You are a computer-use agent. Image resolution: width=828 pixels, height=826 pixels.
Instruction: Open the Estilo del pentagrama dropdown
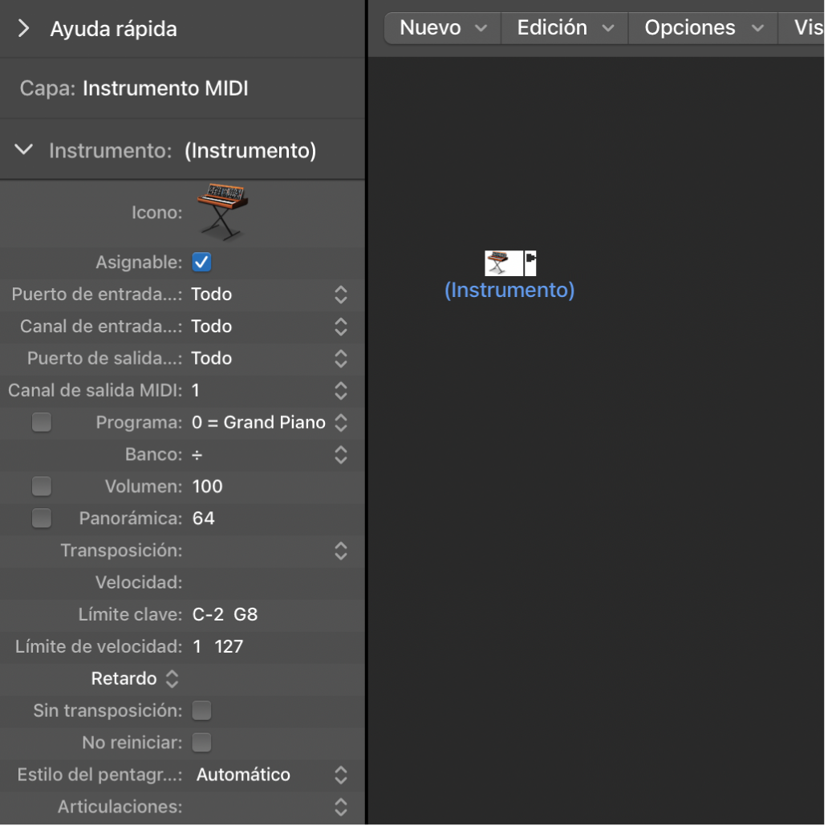click(340, 775)
